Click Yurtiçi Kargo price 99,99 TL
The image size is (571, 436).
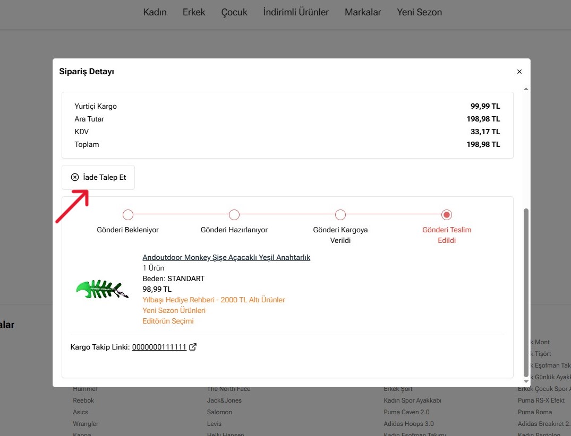(x=485, y=106)
